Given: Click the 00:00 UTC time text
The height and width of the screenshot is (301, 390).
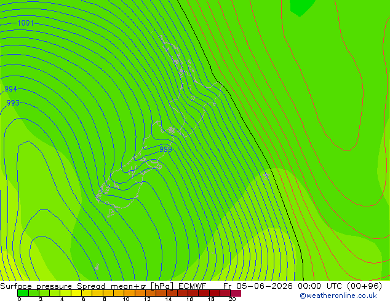Looking at the screenshot, I should [x=320, y=286].
